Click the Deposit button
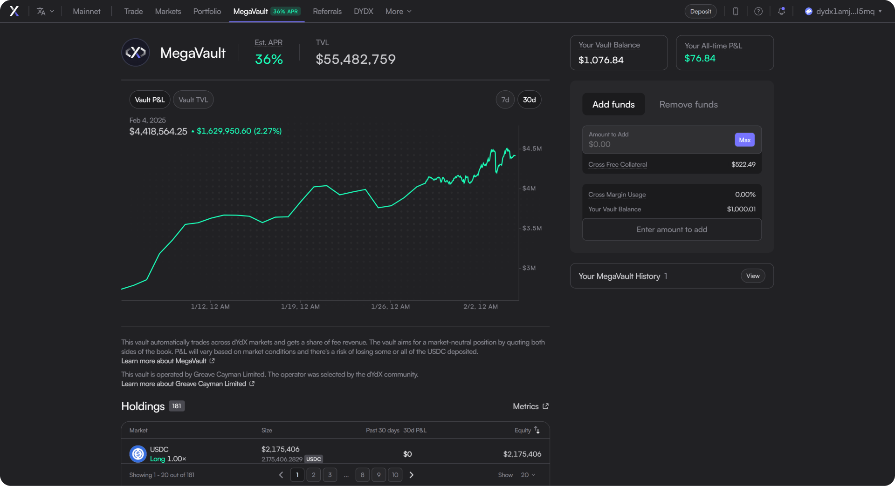The height and width of the screenshot is (486, 895). click(x=700, y=11)
